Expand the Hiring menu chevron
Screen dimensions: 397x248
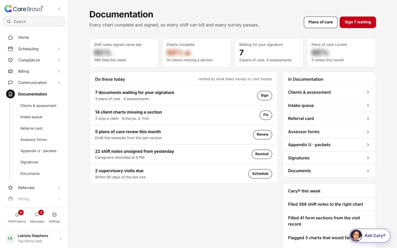point(59,199)
